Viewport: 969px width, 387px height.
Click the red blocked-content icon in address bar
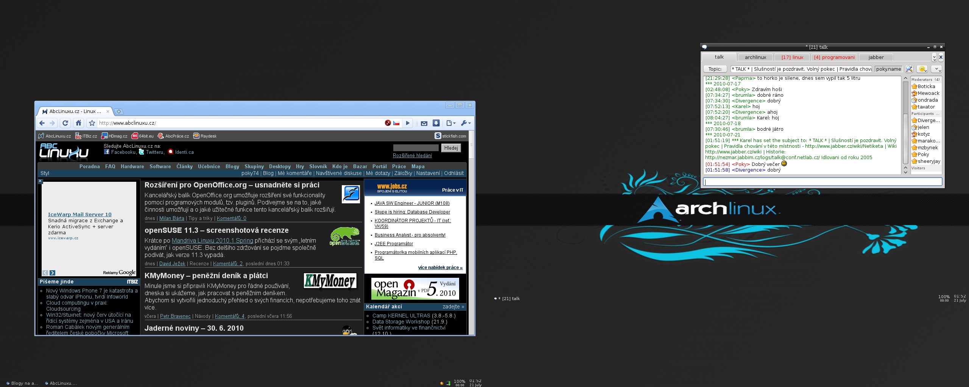click(x=388, y=123)
